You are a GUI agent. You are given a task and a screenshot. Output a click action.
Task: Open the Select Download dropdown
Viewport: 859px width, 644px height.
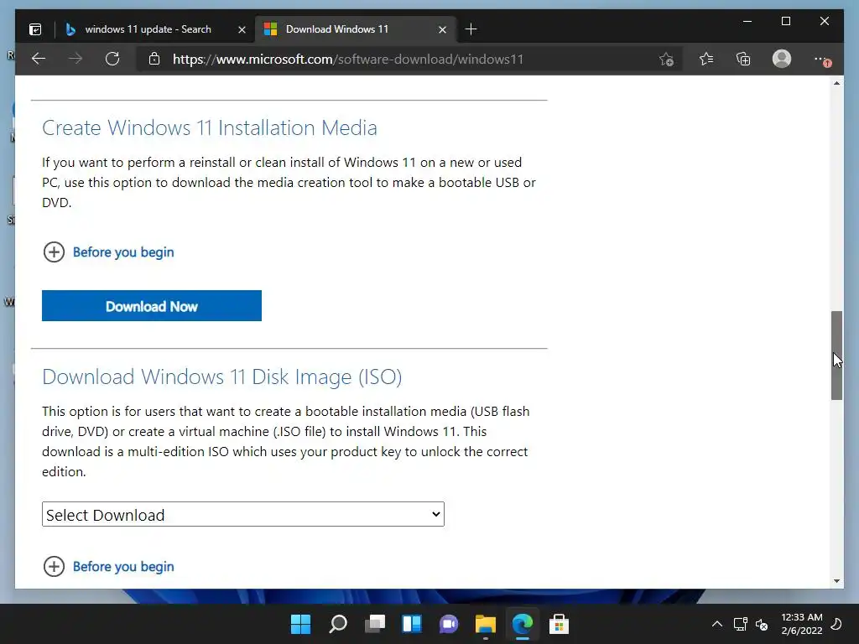(243, 514)
